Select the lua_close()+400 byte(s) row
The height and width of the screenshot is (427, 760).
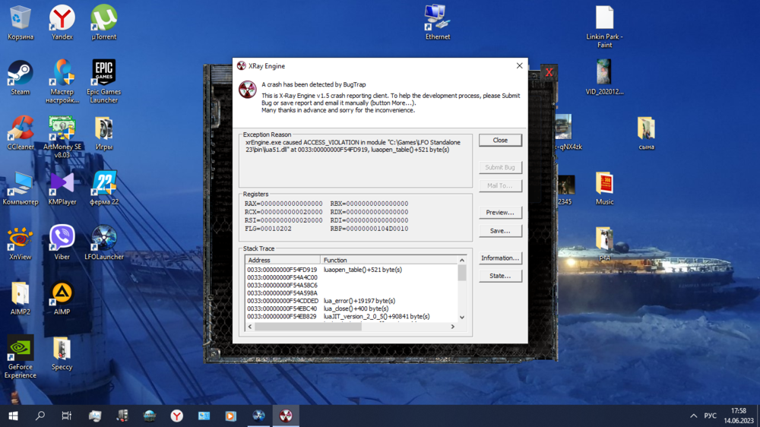(x=351, y=308)
